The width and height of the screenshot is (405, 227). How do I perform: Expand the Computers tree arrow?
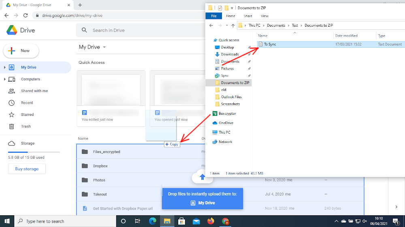(x=4, y=79)
